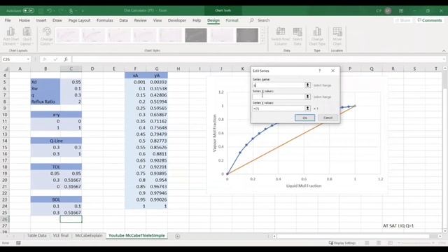
Task: Click OK in the Edit Series dialog
Action: point(305,118)
